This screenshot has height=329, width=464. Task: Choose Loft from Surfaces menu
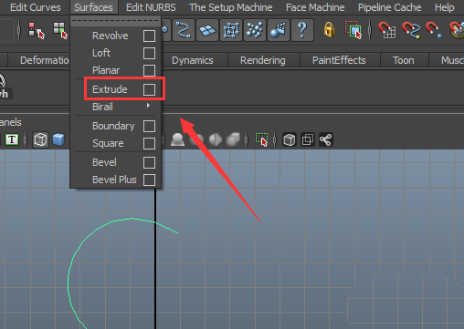101,53
